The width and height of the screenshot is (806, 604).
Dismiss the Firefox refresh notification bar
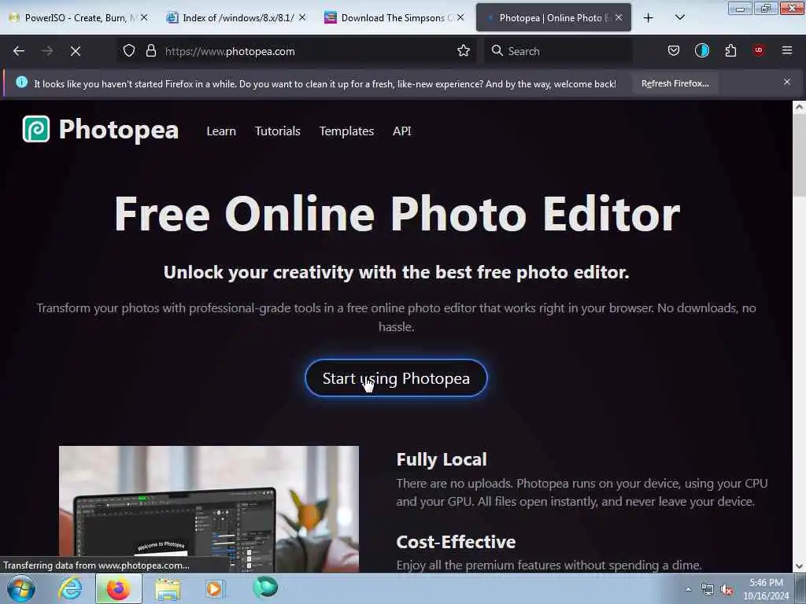(787, 82)
